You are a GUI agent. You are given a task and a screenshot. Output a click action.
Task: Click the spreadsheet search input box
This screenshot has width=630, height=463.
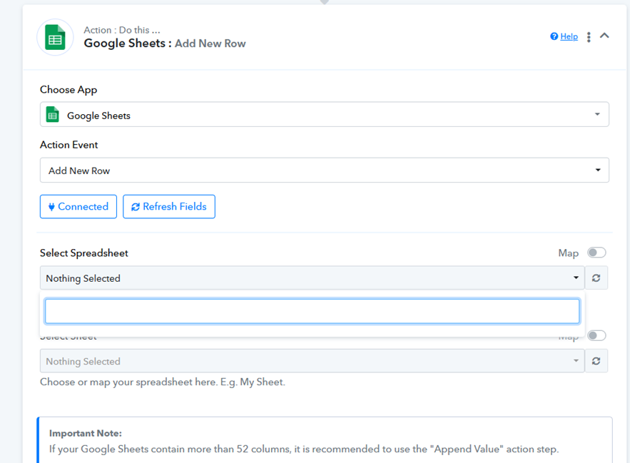pyautogui.click(x=313, y=311)
